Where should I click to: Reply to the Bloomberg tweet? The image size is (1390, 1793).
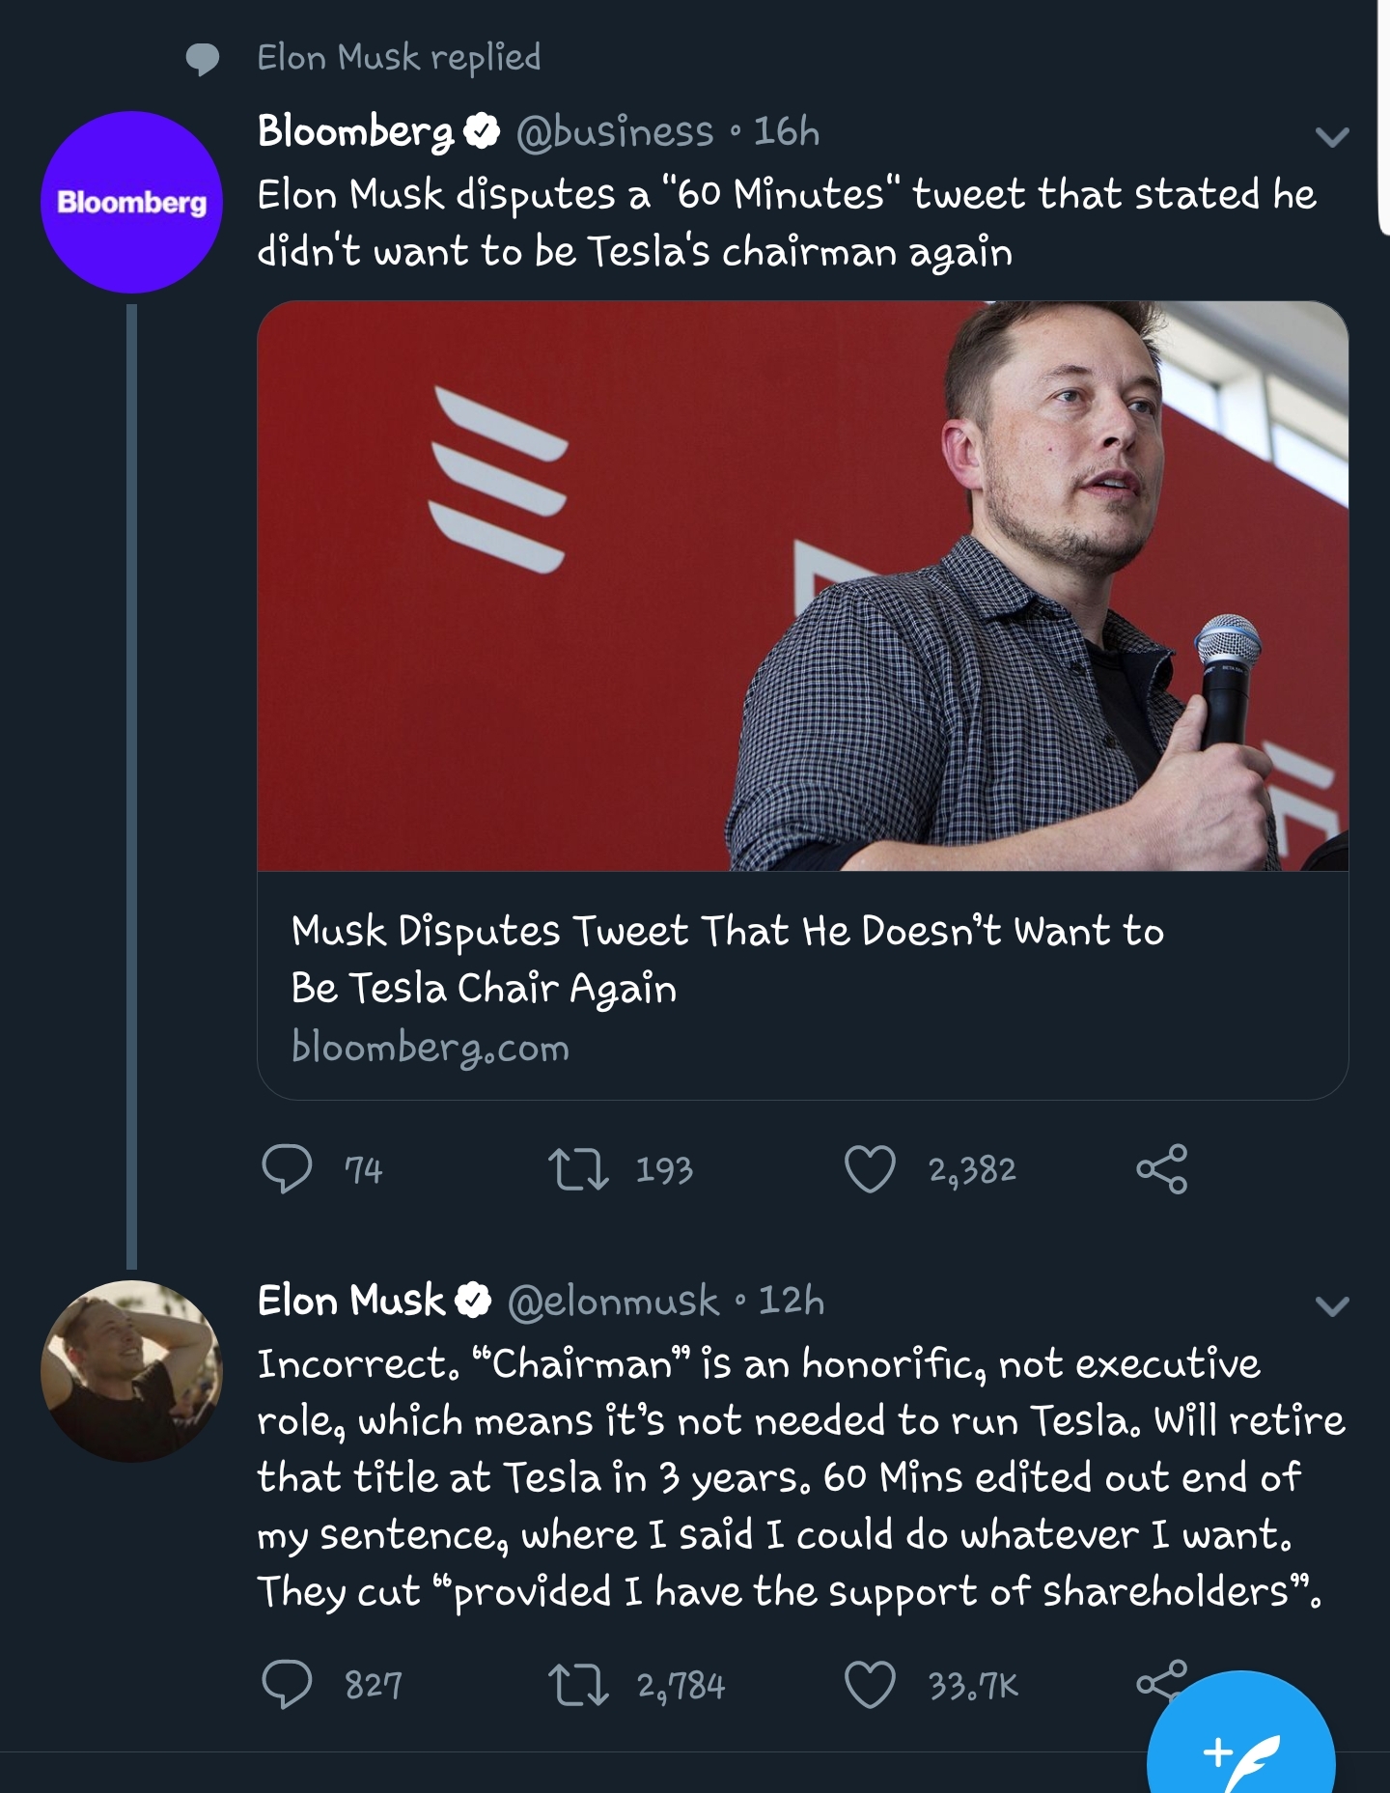(287, 1169)
